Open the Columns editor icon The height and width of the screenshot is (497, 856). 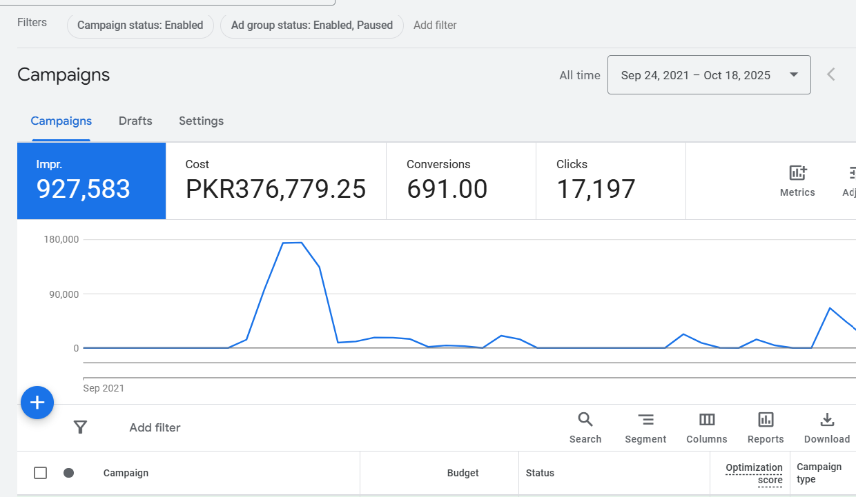click(x=706, y=420)
